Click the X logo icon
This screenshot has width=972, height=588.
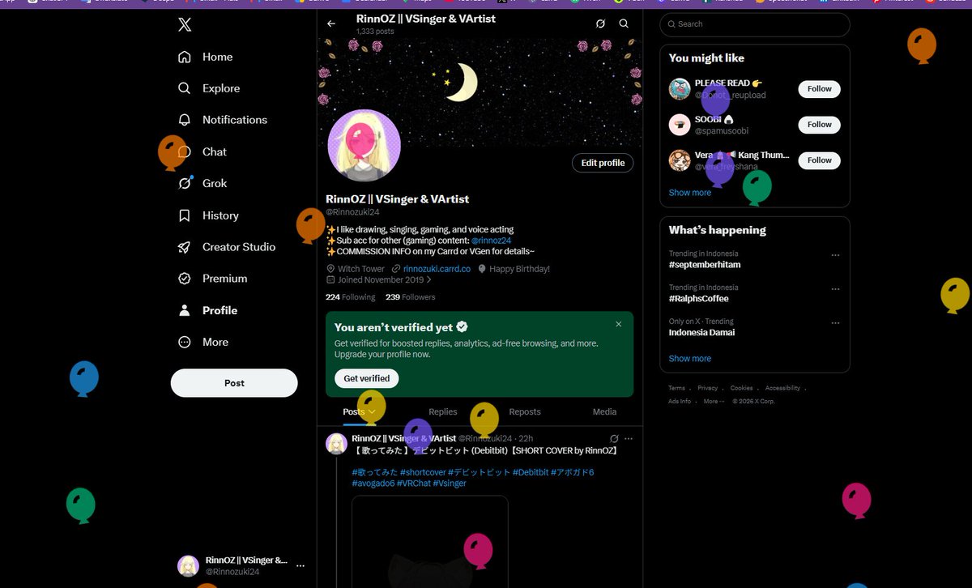185,25
